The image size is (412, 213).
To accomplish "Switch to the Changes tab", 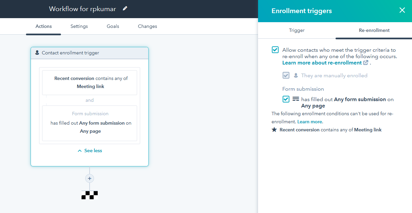I will (x=147, y=26).
